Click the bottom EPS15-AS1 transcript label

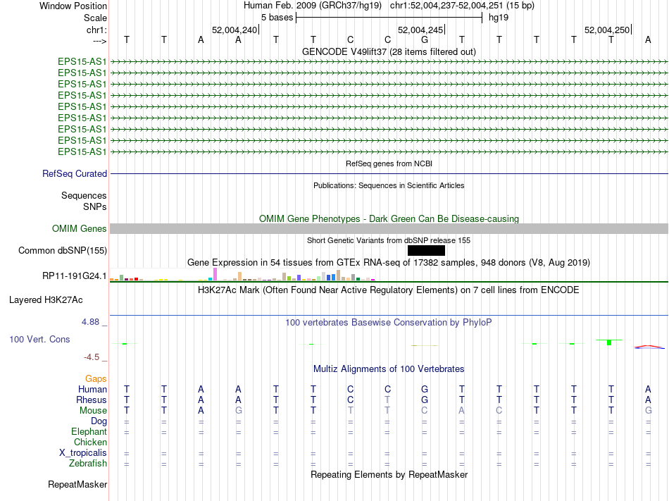[82, 151]
